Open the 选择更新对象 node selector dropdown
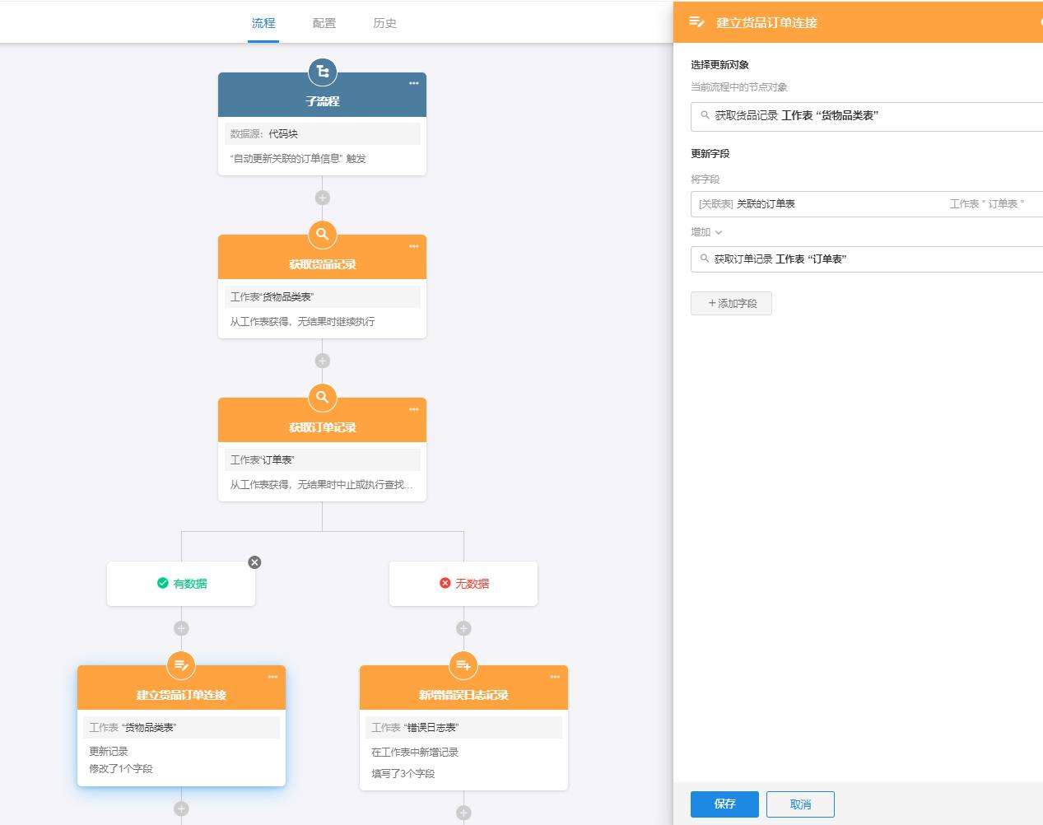1043x825 pixels. tap(867, 116)
